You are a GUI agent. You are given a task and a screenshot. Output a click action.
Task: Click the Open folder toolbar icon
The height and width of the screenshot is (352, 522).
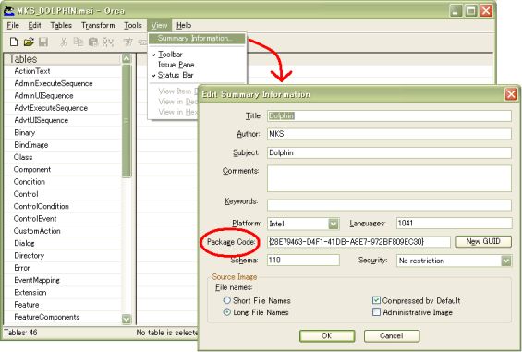point(29,42)
